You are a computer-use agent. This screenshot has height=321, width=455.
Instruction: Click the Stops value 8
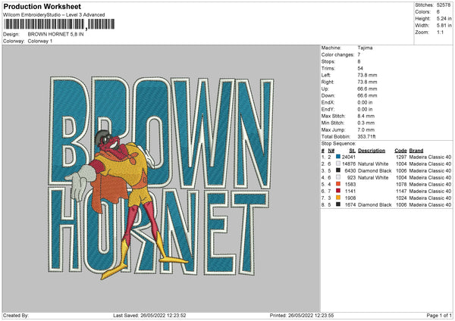tap(359, 61)
